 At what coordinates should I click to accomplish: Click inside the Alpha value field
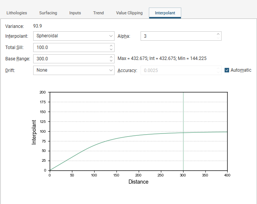[178, 36]
